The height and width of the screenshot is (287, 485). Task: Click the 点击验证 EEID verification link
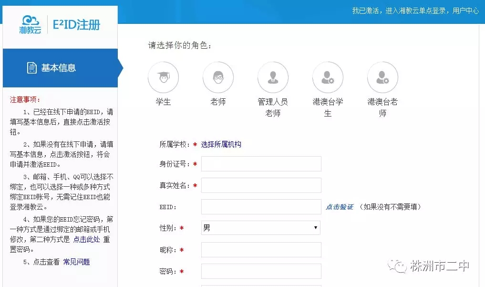339,207
